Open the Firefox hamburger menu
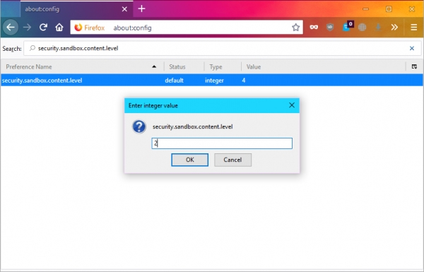This screenshot has width=424, height=272. 413,28
